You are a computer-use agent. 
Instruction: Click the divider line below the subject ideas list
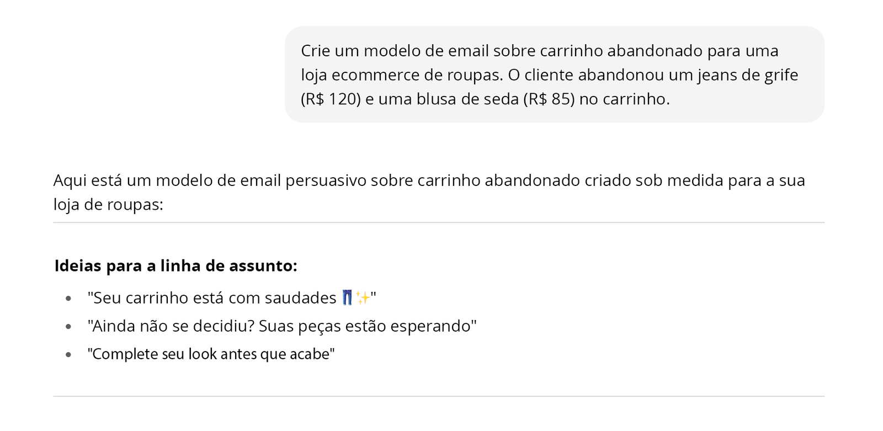(439, 396)
